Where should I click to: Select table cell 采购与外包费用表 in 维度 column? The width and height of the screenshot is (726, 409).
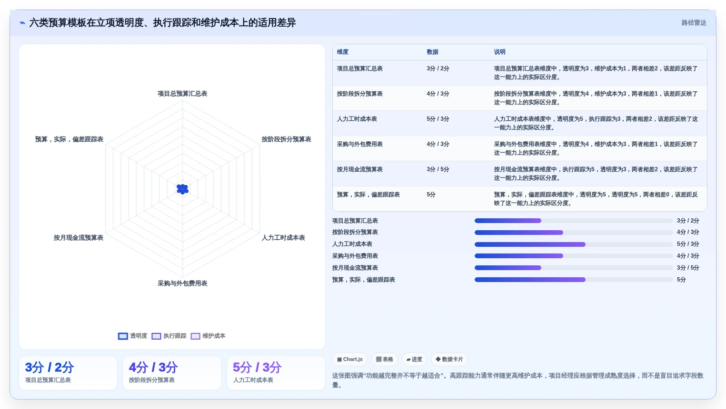359,144
